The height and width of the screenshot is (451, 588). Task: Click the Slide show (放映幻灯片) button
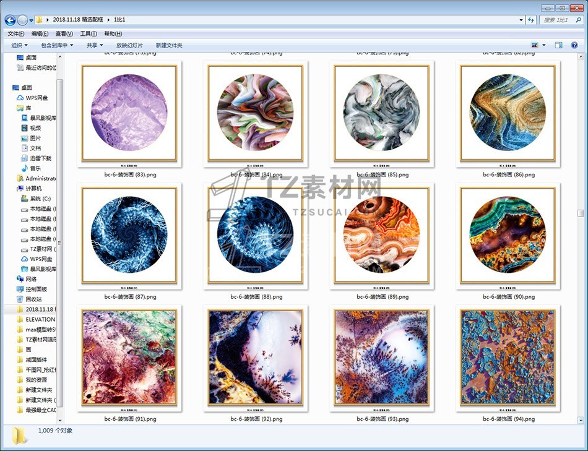[129, 45]
